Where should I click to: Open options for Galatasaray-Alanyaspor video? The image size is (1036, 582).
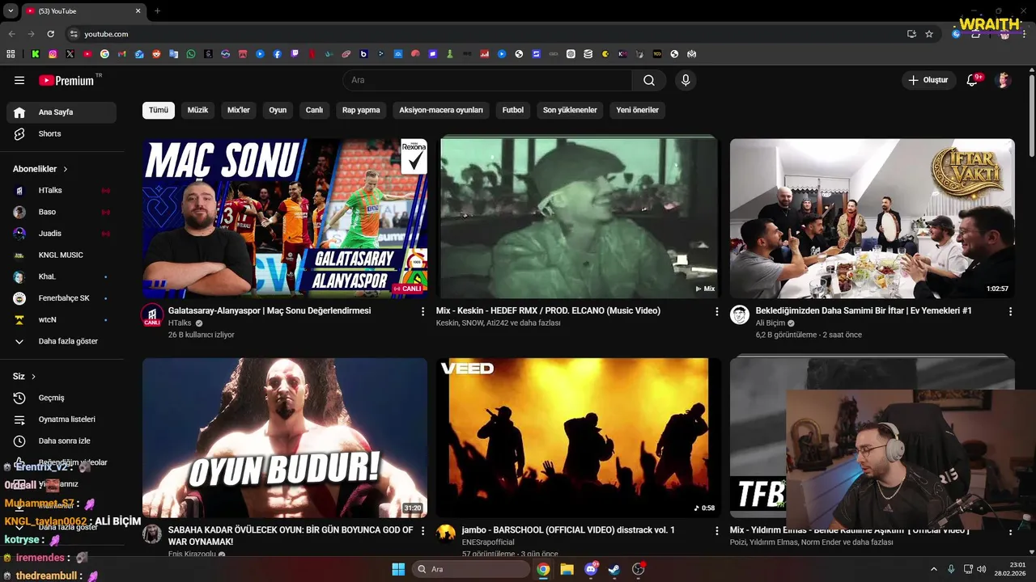422,311
